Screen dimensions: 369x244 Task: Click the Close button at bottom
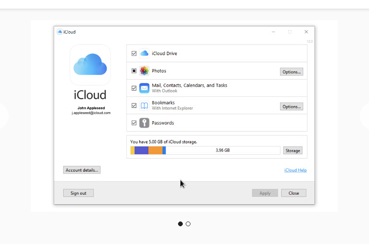tap(294, 193)
